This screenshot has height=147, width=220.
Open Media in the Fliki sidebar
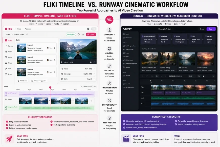pos(9,57)
